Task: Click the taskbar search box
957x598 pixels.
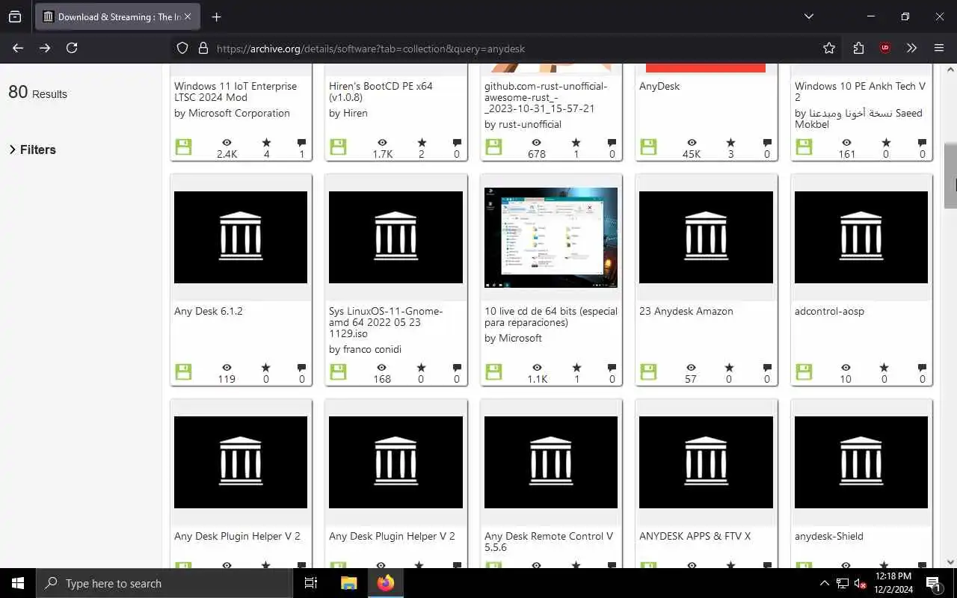Action: point(164,583)
